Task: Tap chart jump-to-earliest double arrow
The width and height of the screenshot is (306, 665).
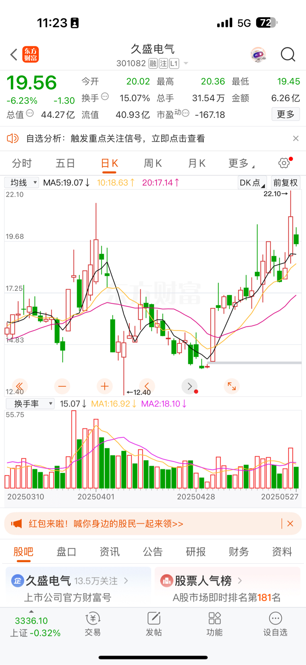Action: point(19,386)
